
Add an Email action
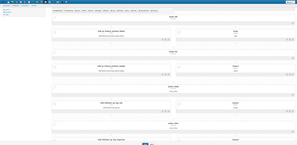pyautogui.click(x=134, y=10)
